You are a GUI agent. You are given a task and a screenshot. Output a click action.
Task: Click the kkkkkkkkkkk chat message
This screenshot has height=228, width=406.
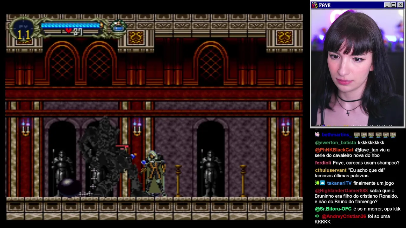371,142
